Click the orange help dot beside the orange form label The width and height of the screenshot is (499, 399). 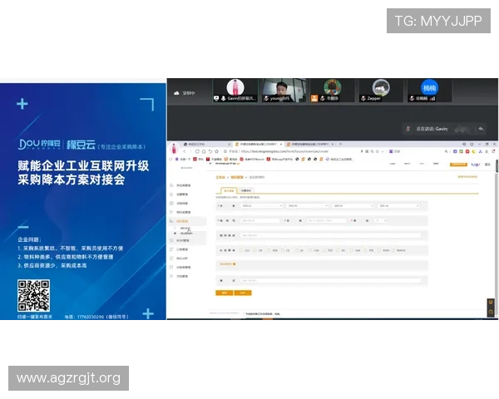235,264
